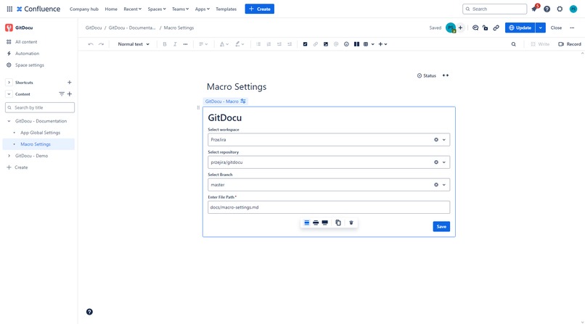The height and width of the screenshot is (324, 585).
Task: Redo the last edit
Action: 101,44
